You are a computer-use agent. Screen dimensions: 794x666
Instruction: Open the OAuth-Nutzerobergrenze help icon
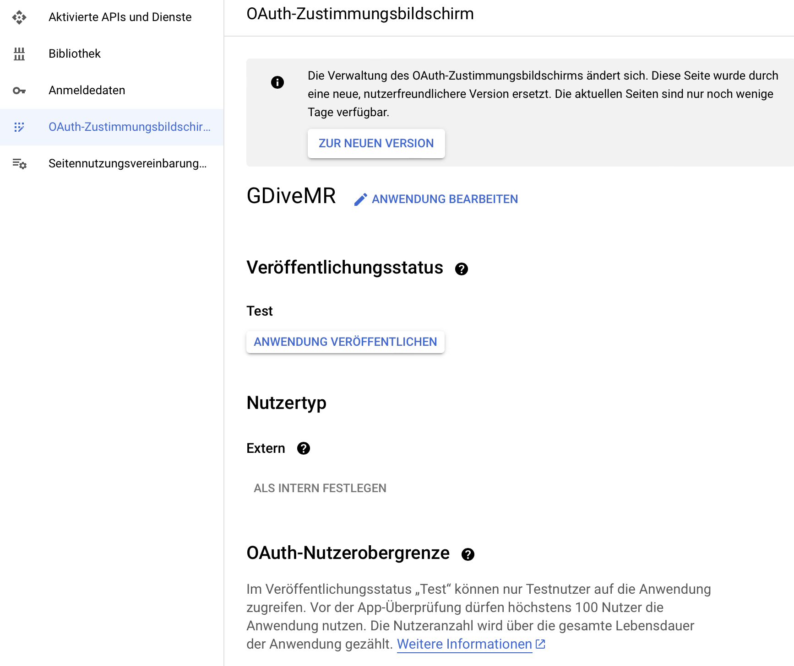click(x=468, y=554)
